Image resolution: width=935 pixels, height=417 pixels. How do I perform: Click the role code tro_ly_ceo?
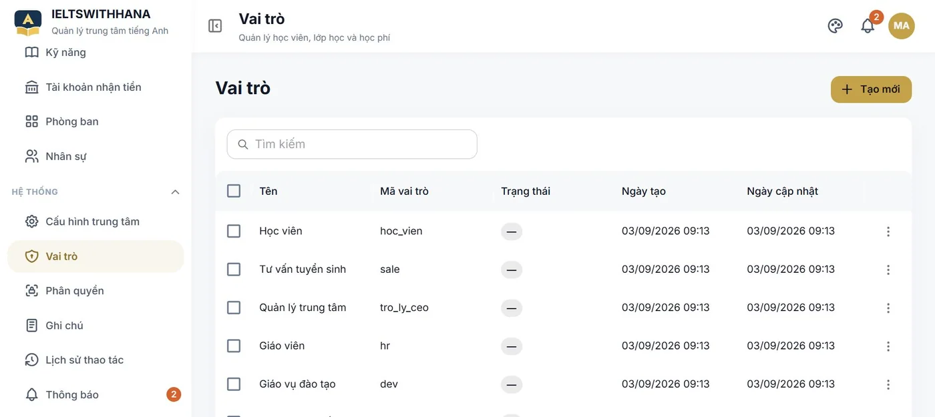tap(404, 308)
